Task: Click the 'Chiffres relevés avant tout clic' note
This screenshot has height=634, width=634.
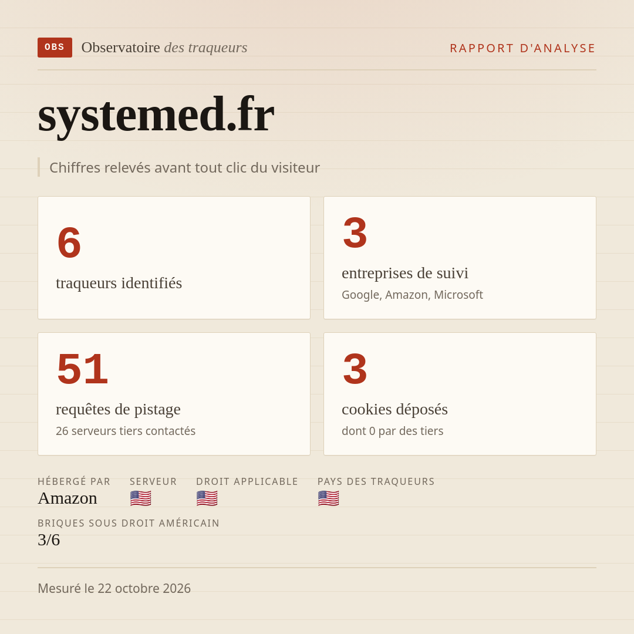Action: click(x=184, y=167)
